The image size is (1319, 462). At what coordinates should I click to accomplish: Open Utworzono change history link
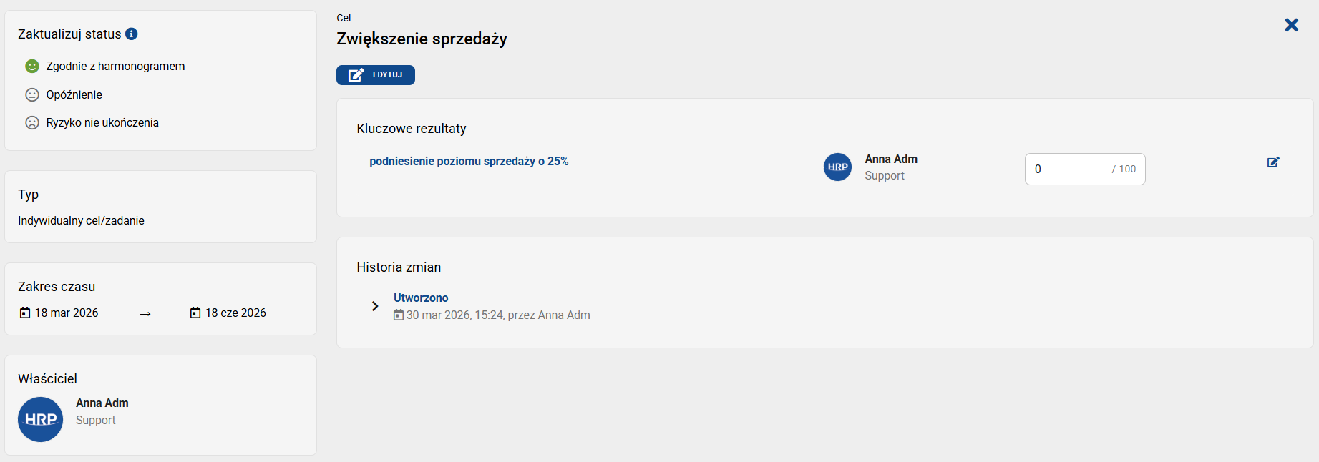(x=421, y=298)
